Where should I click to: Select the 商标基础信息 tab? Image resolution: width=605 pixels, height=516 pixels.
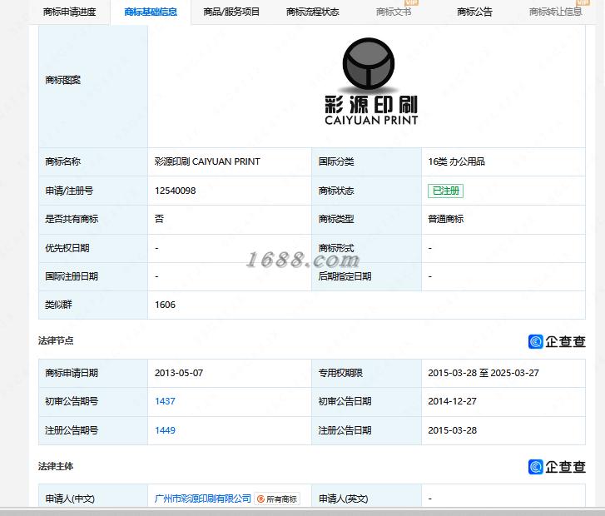click(151, 12)
